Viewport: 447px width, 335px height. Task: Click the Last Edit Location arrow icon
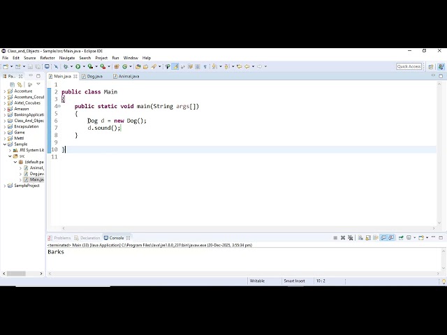pos(239,66)
